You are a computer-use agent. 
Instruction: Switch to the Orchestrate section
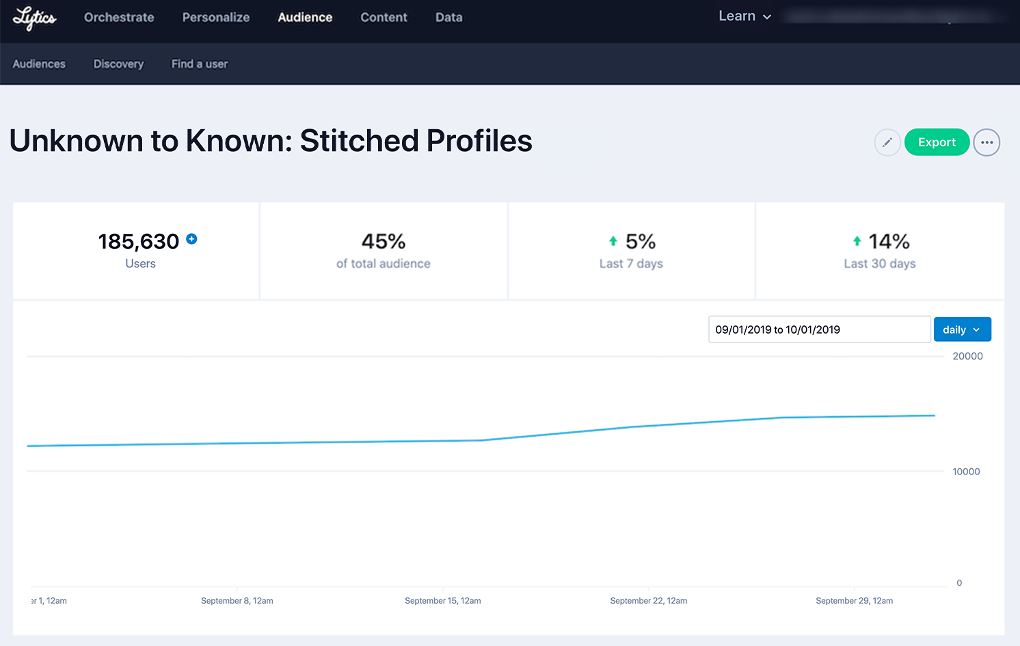118,17
